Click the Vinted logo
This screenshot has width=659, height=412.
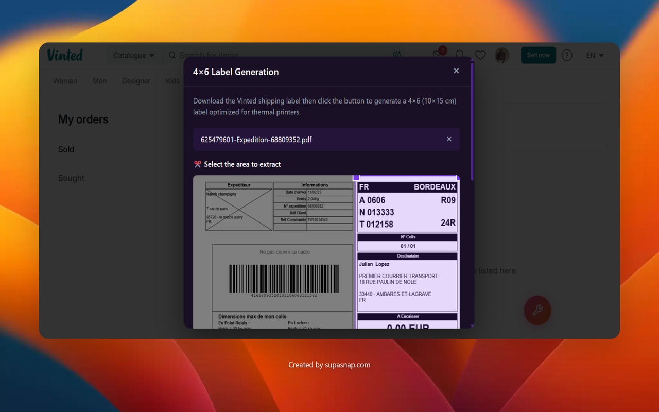[x=65, y=55]
